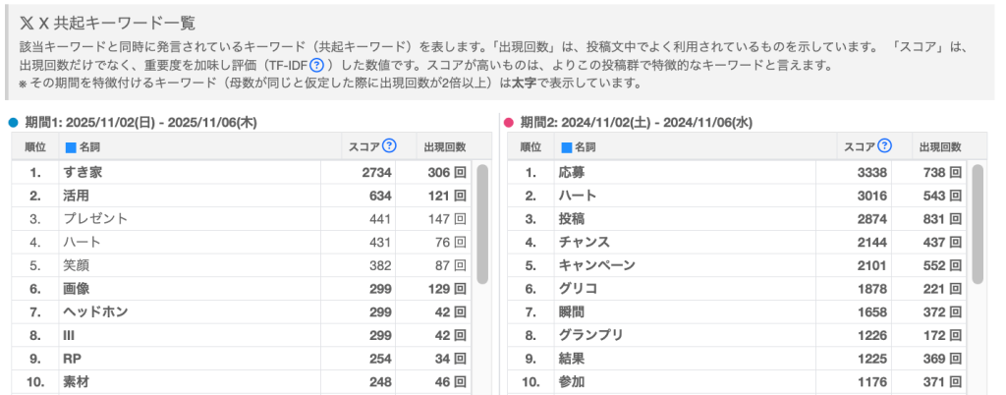Click the プレゼント keyword row
The height and width of the screenshot is (395, 1006).
click(x=95, y=218)
